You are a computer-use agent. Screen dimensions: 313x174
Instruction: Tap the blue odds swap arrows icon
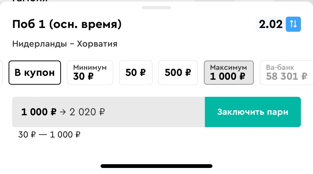pos(293,24)
